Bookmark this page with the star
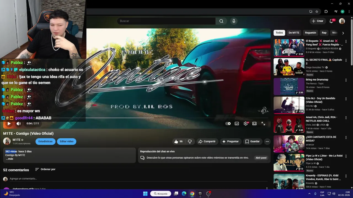Viewport: 353px width, 198px height. [x=317, y=12]
